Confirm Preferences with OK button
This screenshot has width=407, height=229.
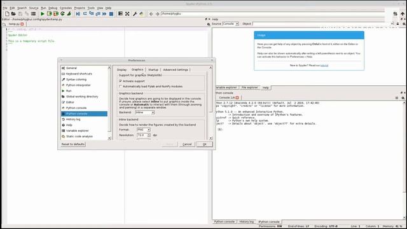[x=205, y=144]
